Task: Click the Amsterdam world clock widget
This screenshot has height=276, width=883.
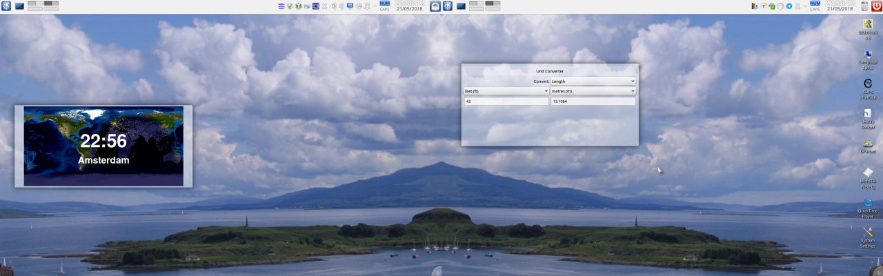Action: [x=103, y=146]
